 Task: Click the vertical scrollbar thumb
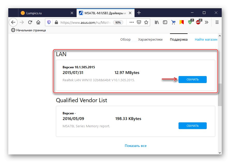220,95
